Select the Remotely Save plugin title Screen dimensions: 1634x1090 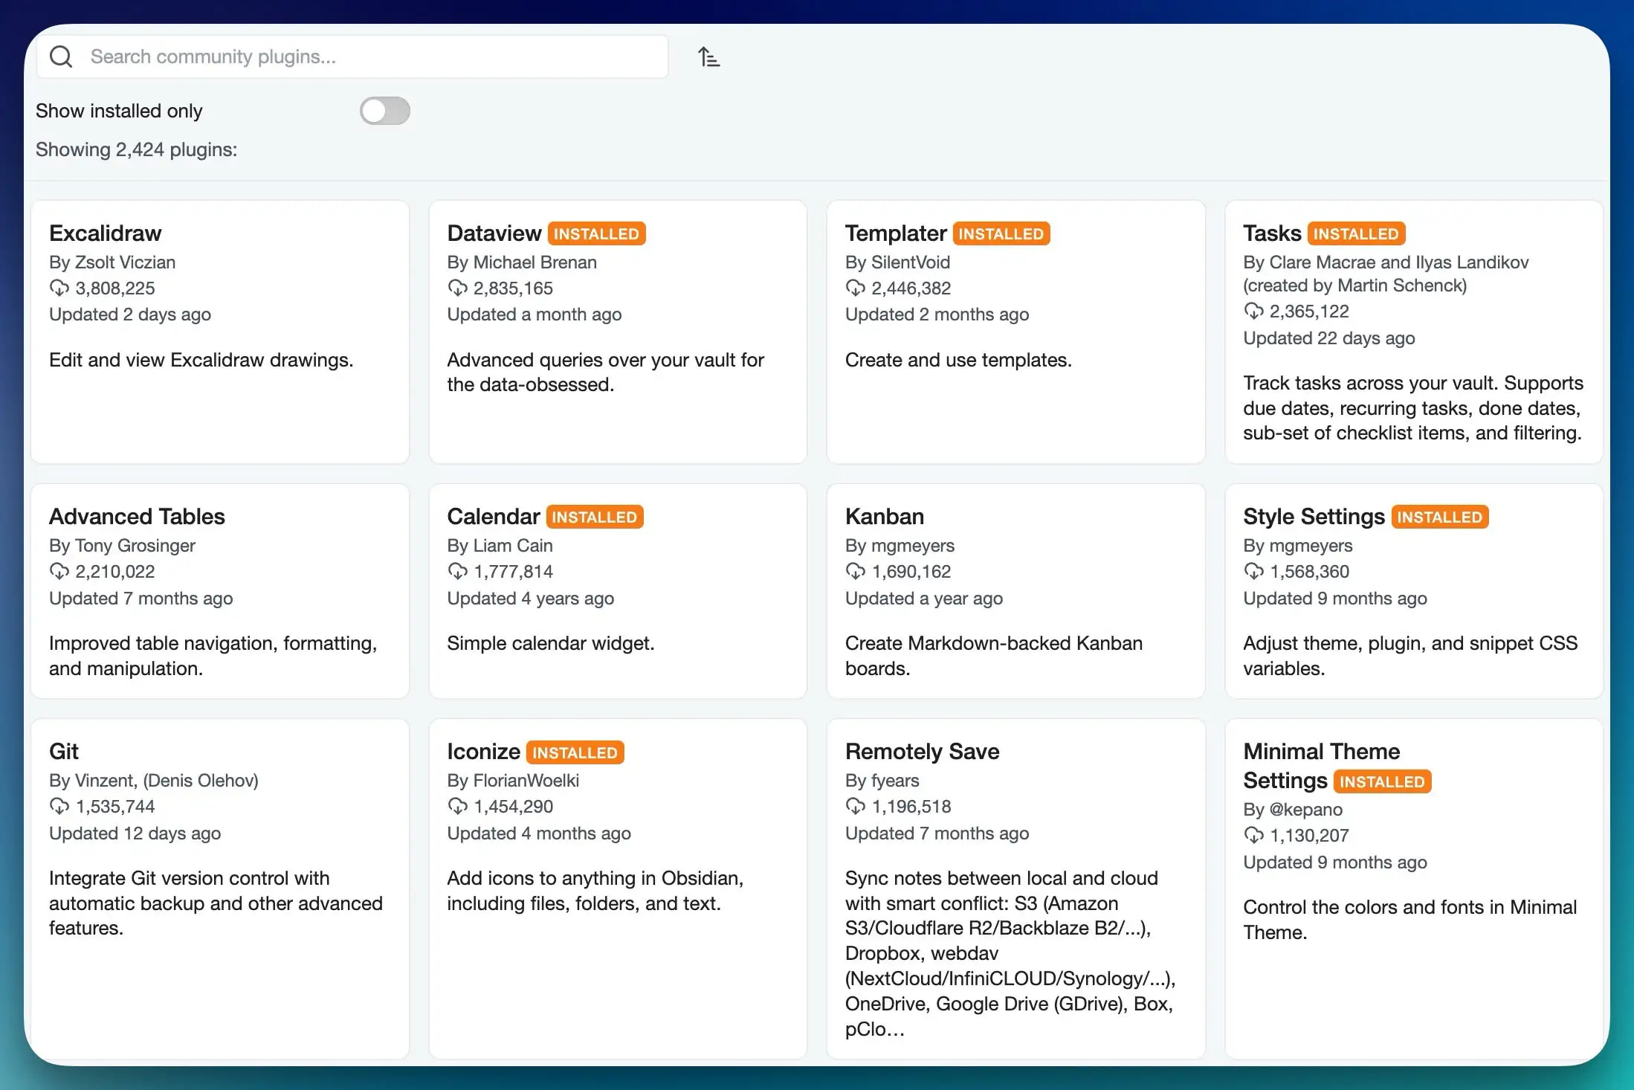coord(922,751)
